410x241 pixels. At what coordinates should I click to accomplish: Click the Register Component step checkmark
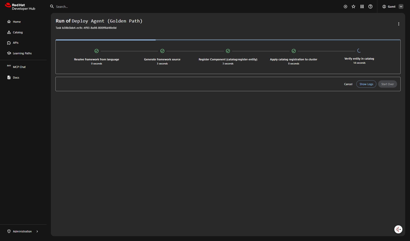coord(228,51)
